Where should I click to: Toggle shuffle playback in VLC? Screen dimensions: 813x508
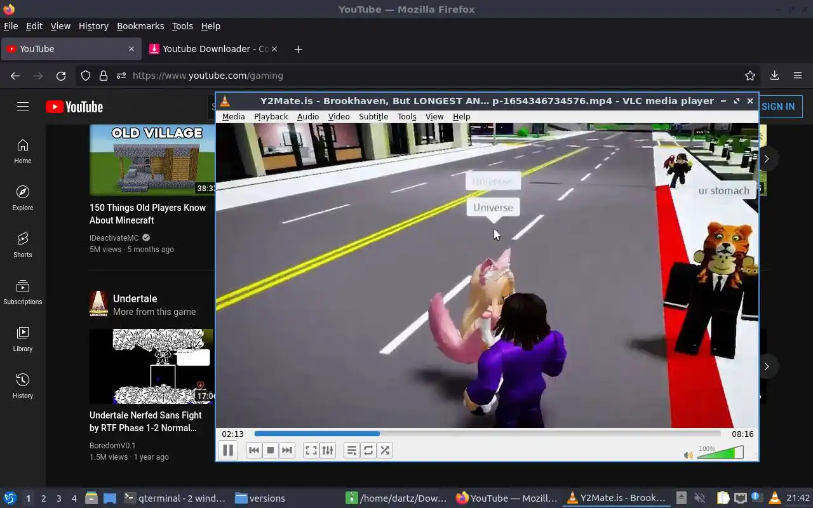385,450
